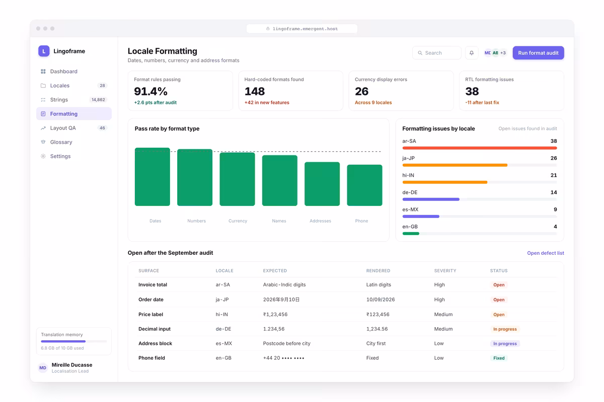Click Open status badge for Invoice total
This screenshot has height=402, width=604.
(499, 285)
